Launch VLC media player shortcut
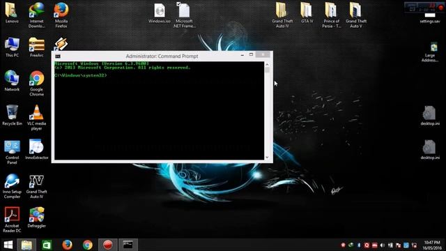This screenshot has height=251, width=446. [x=36, y=118]
